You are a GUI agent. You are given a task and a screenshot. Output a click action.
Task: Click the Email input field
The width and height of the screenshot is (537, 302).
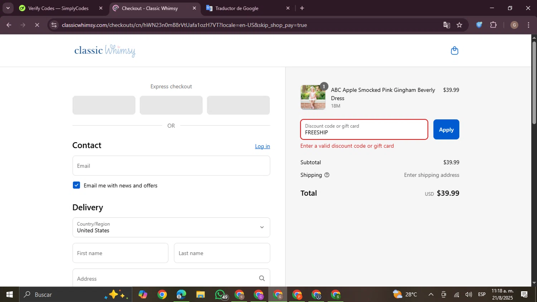click(171, 166)
